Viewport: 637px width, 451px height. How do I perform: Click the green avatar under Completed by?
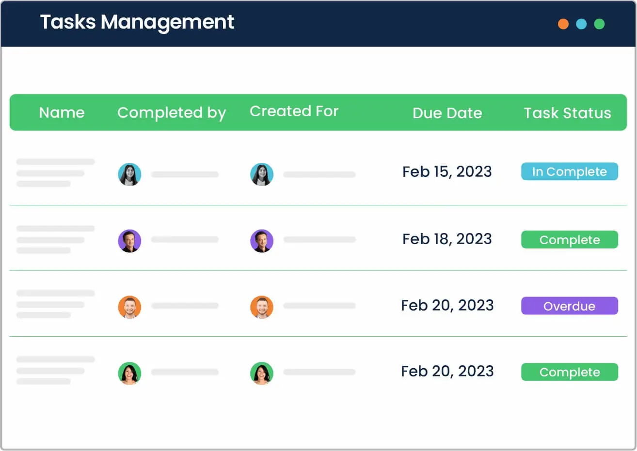(x=129, y=373)
